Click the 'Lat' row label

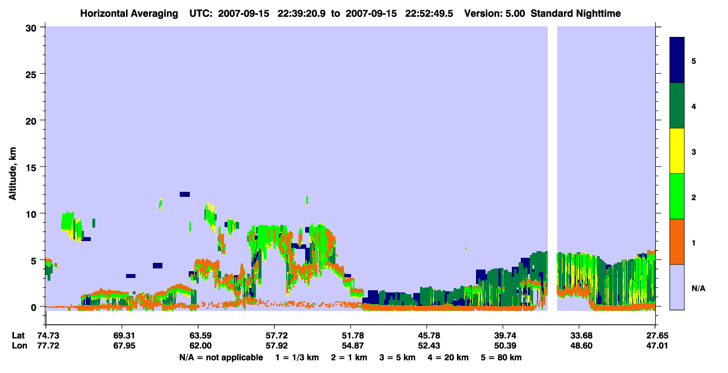click(18, 336)
